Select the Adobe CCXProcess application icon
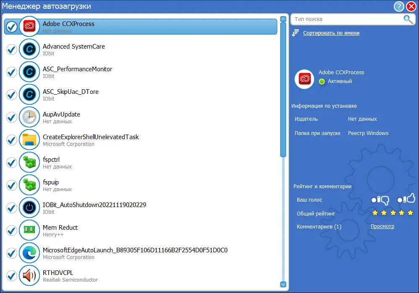Screen dimensions: 419x293 point(29,26)
